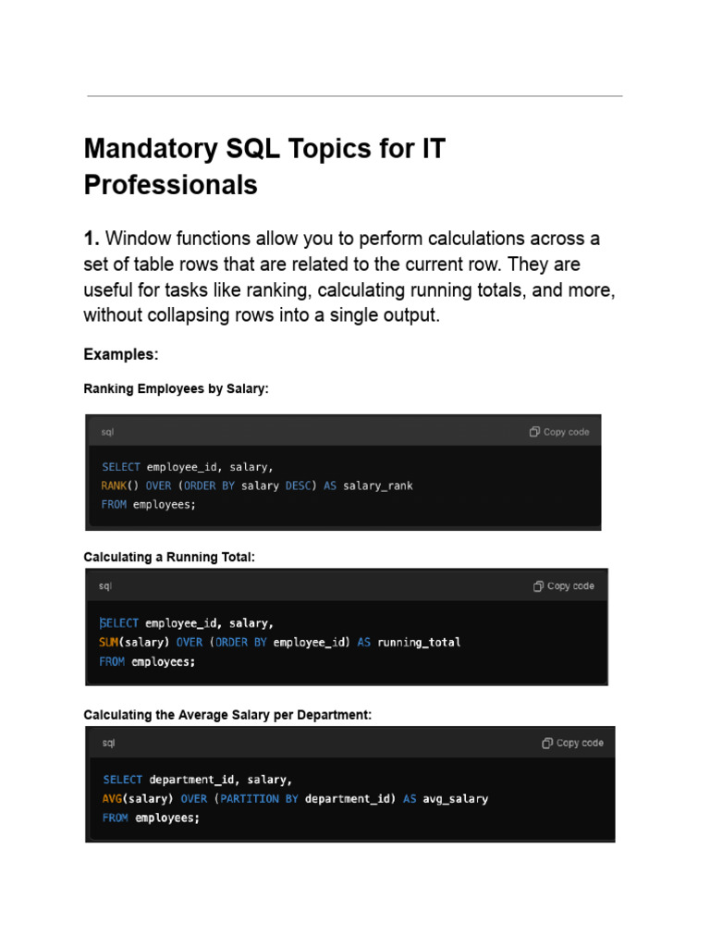Image resolution: width=710 pixels, height=947 pixels.
Task: Click the bold '1.' starting the Window functions paragraph
Action: click(93, 239)
